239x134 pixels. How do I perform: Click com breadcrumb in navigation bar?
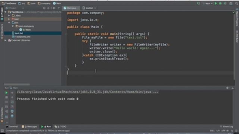coord(31,3)
